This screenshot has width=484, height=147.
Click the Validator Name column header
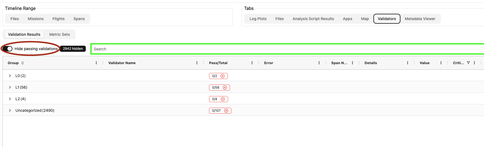[x=122, y=63]
